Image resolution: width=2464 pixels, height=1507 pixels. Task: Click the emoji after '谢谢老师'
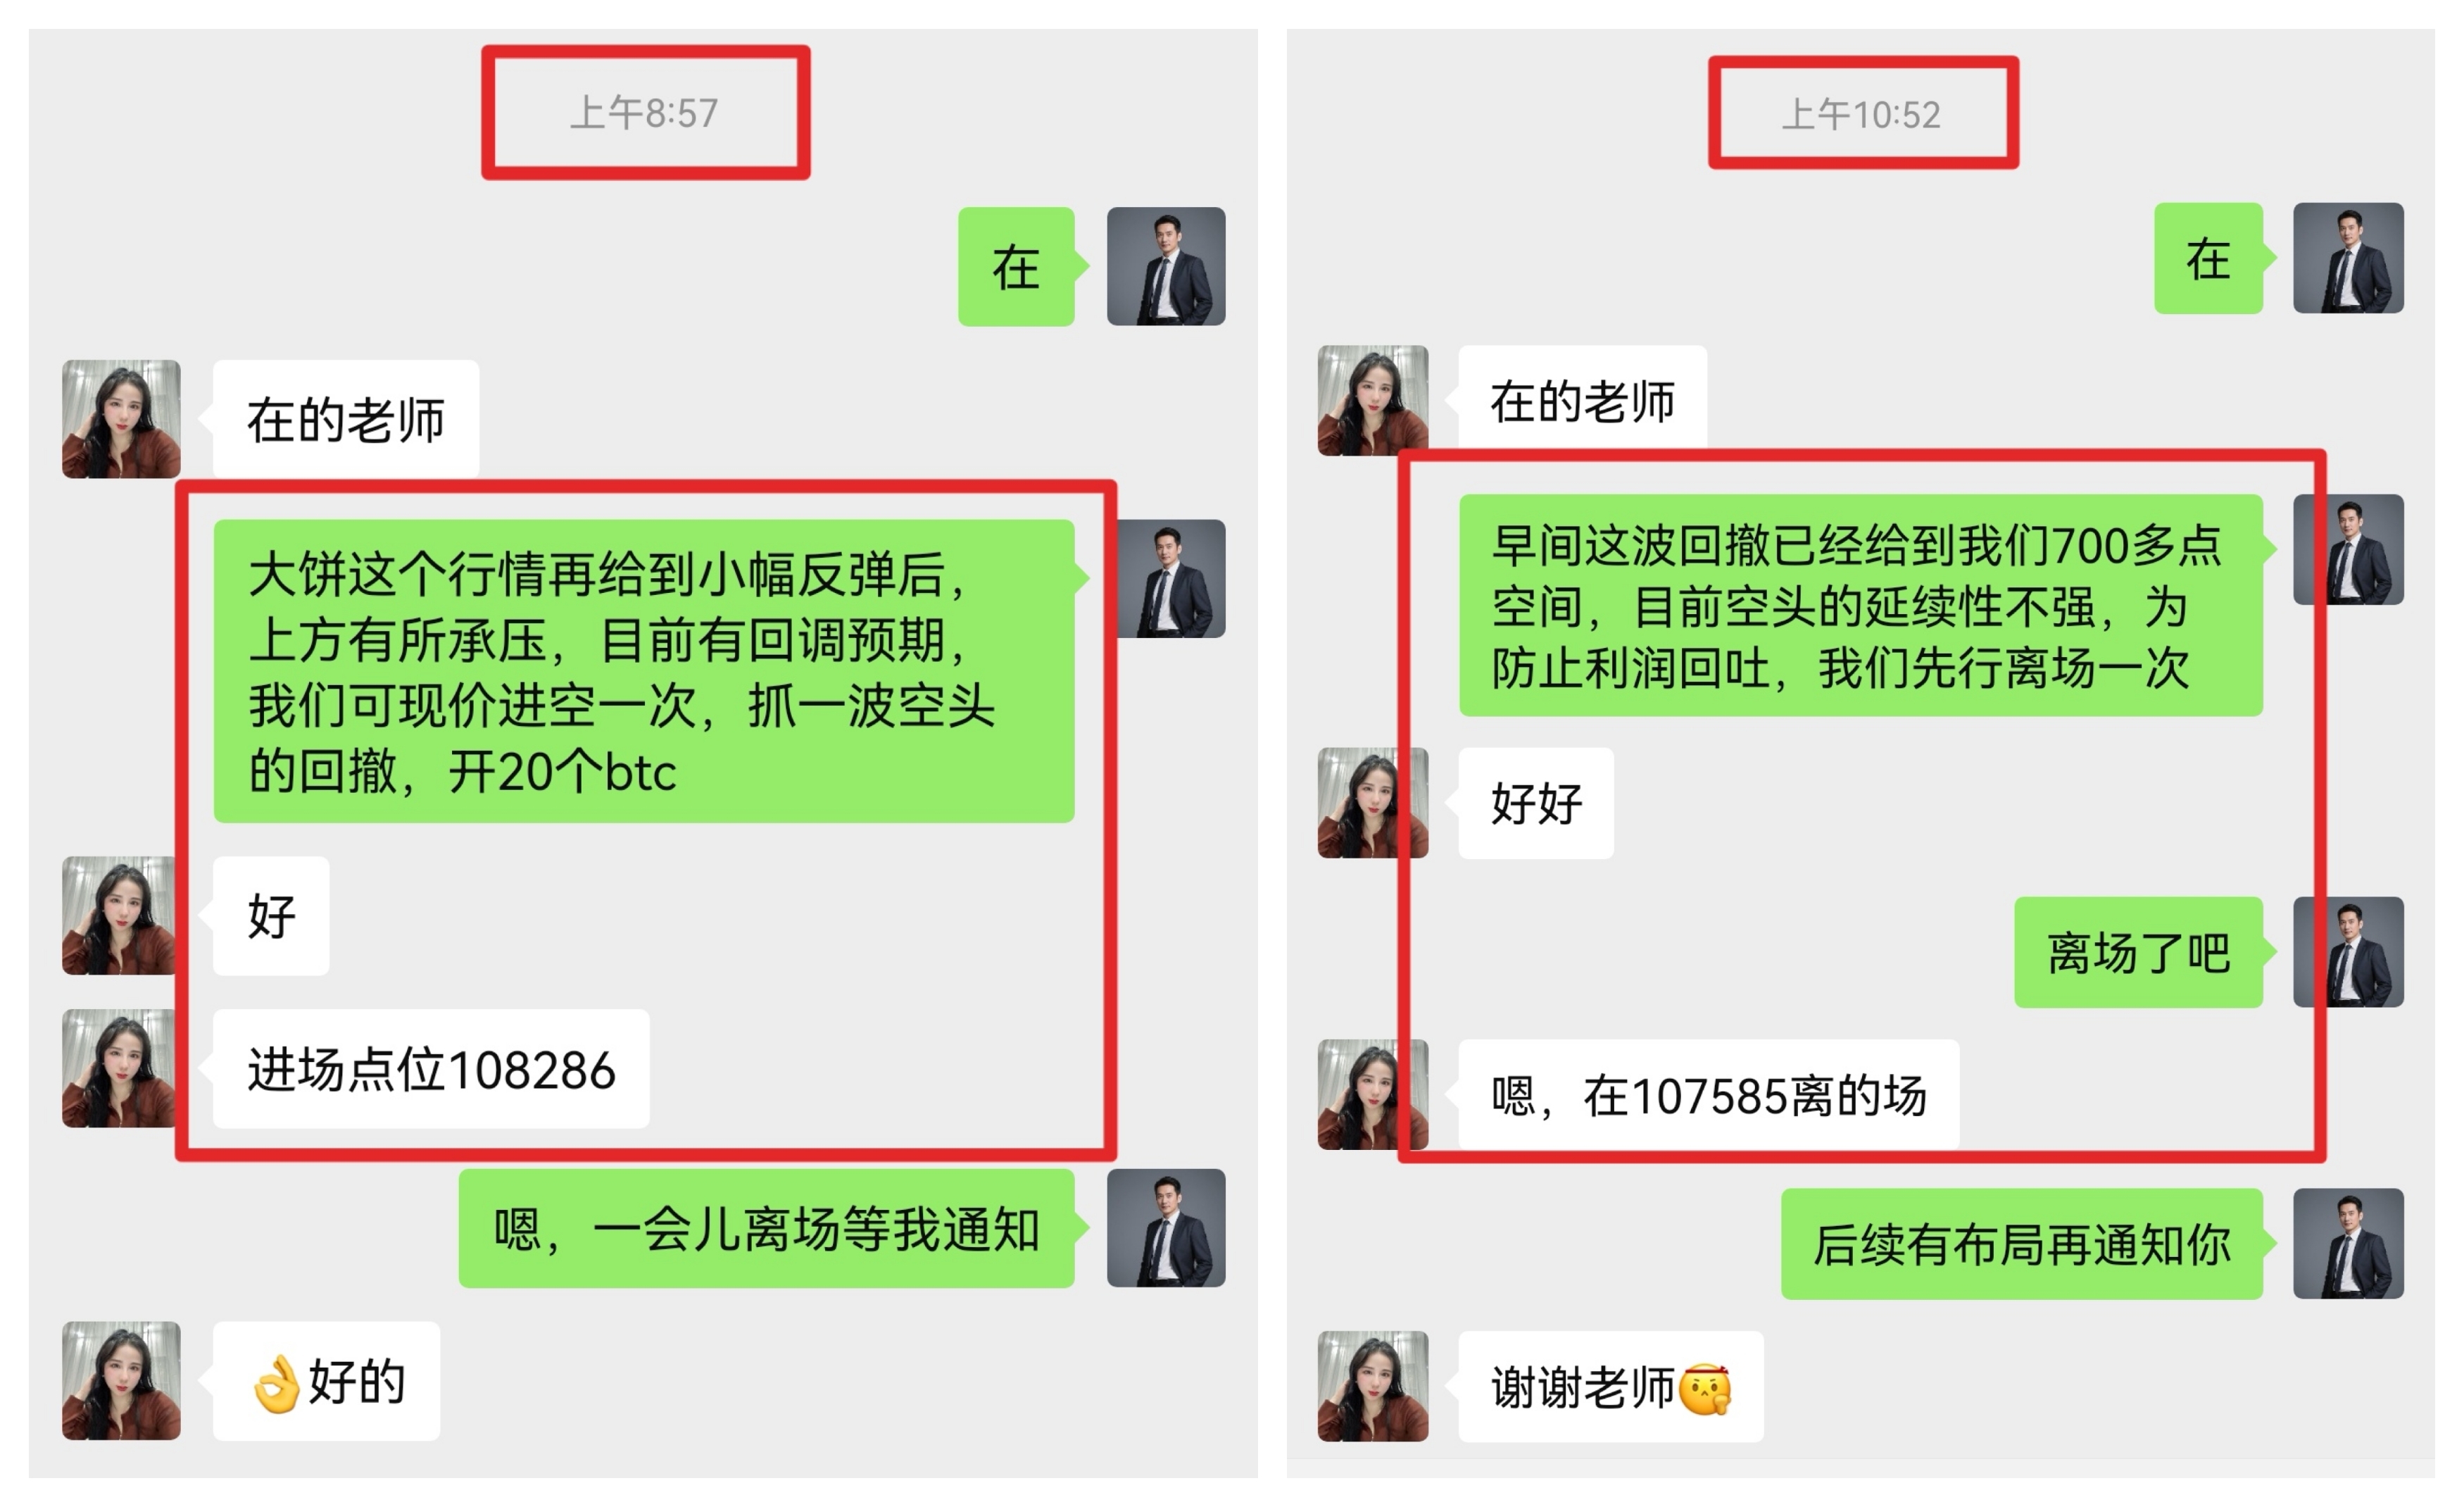(1705, 1389)
